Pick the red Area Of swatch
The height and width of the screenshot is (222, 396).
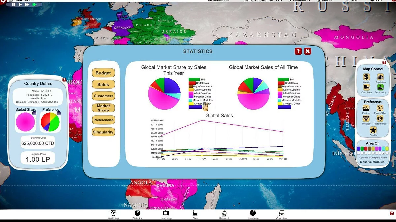coord(366,149)
